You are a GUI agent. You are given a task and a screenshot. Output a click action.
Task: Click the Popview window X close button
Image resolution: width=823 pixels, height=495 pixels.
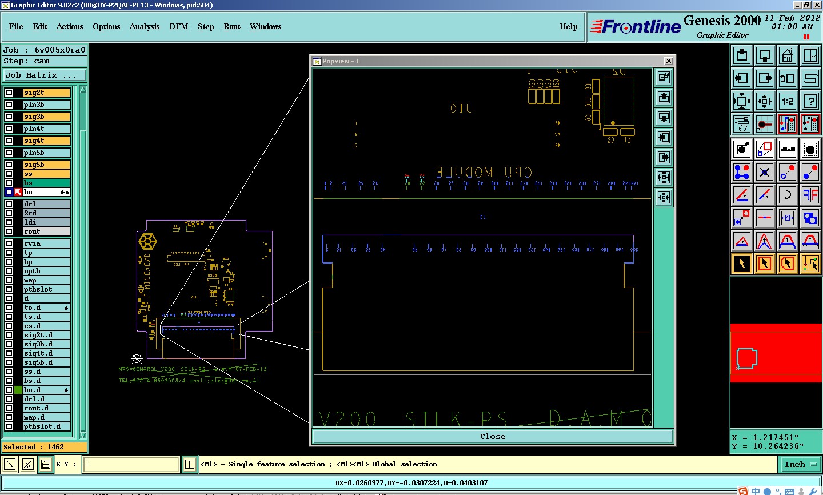click(x=669, y=61)
